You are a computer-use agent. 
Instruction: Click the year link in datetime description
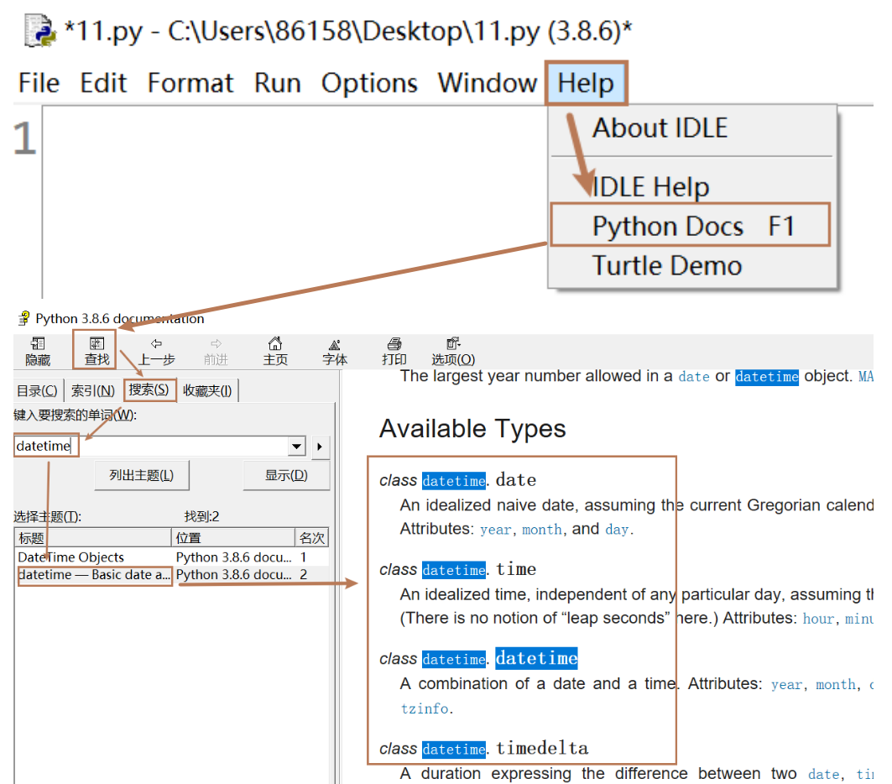(x=786, y=684)
